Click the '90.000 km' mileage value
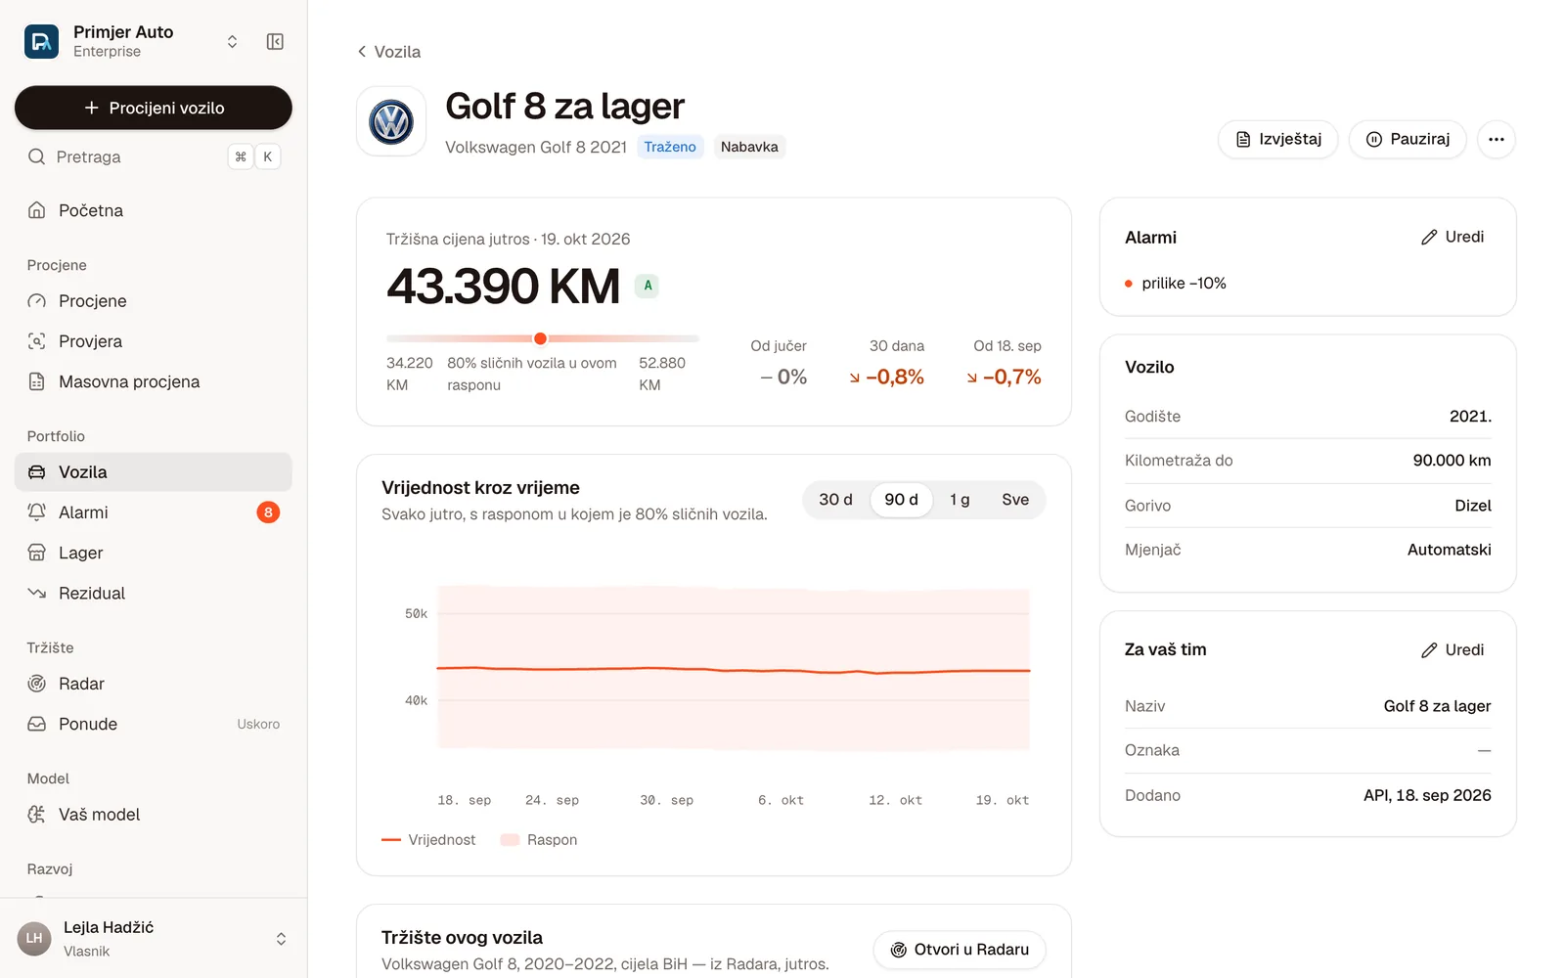This screenshot has height=978, width=1565. click(1452, 461)
